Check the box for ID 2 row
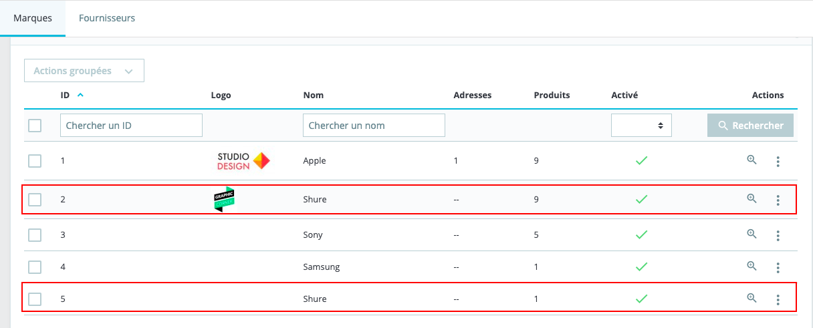Screen dimensions: 813x328 point(35,199)
